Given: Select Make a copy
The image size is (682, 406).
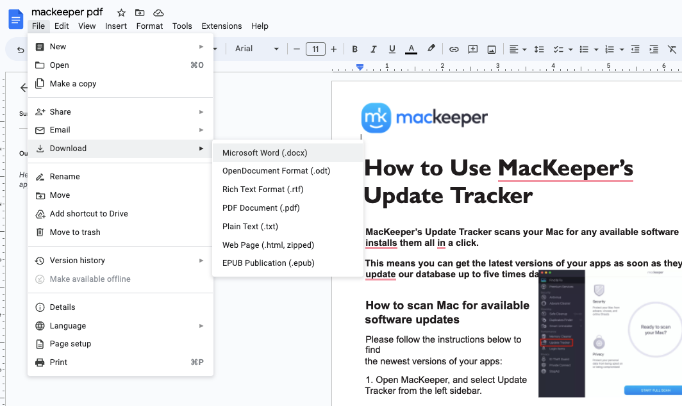Looking at the screenshot, I should click(x=121, y=83).
